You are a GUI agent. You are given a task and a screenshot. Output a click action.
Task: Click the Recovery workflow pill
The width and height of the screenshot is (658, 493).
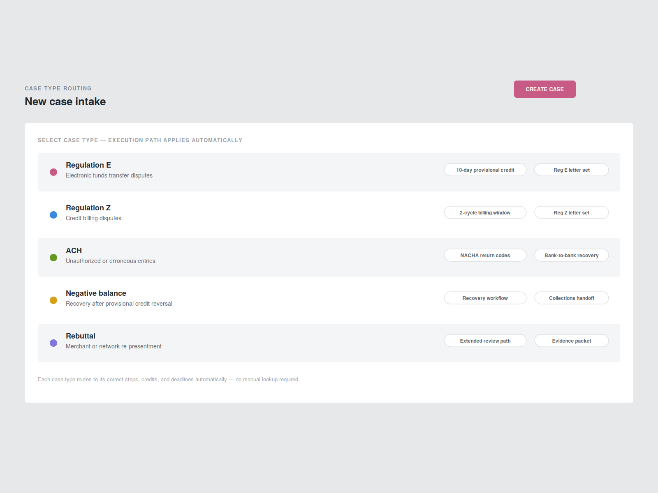coord(485,298)
